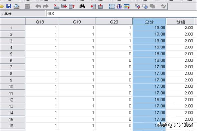Screen dimensions: 197x131
Task: Select row header number 5
Action: 12,54
